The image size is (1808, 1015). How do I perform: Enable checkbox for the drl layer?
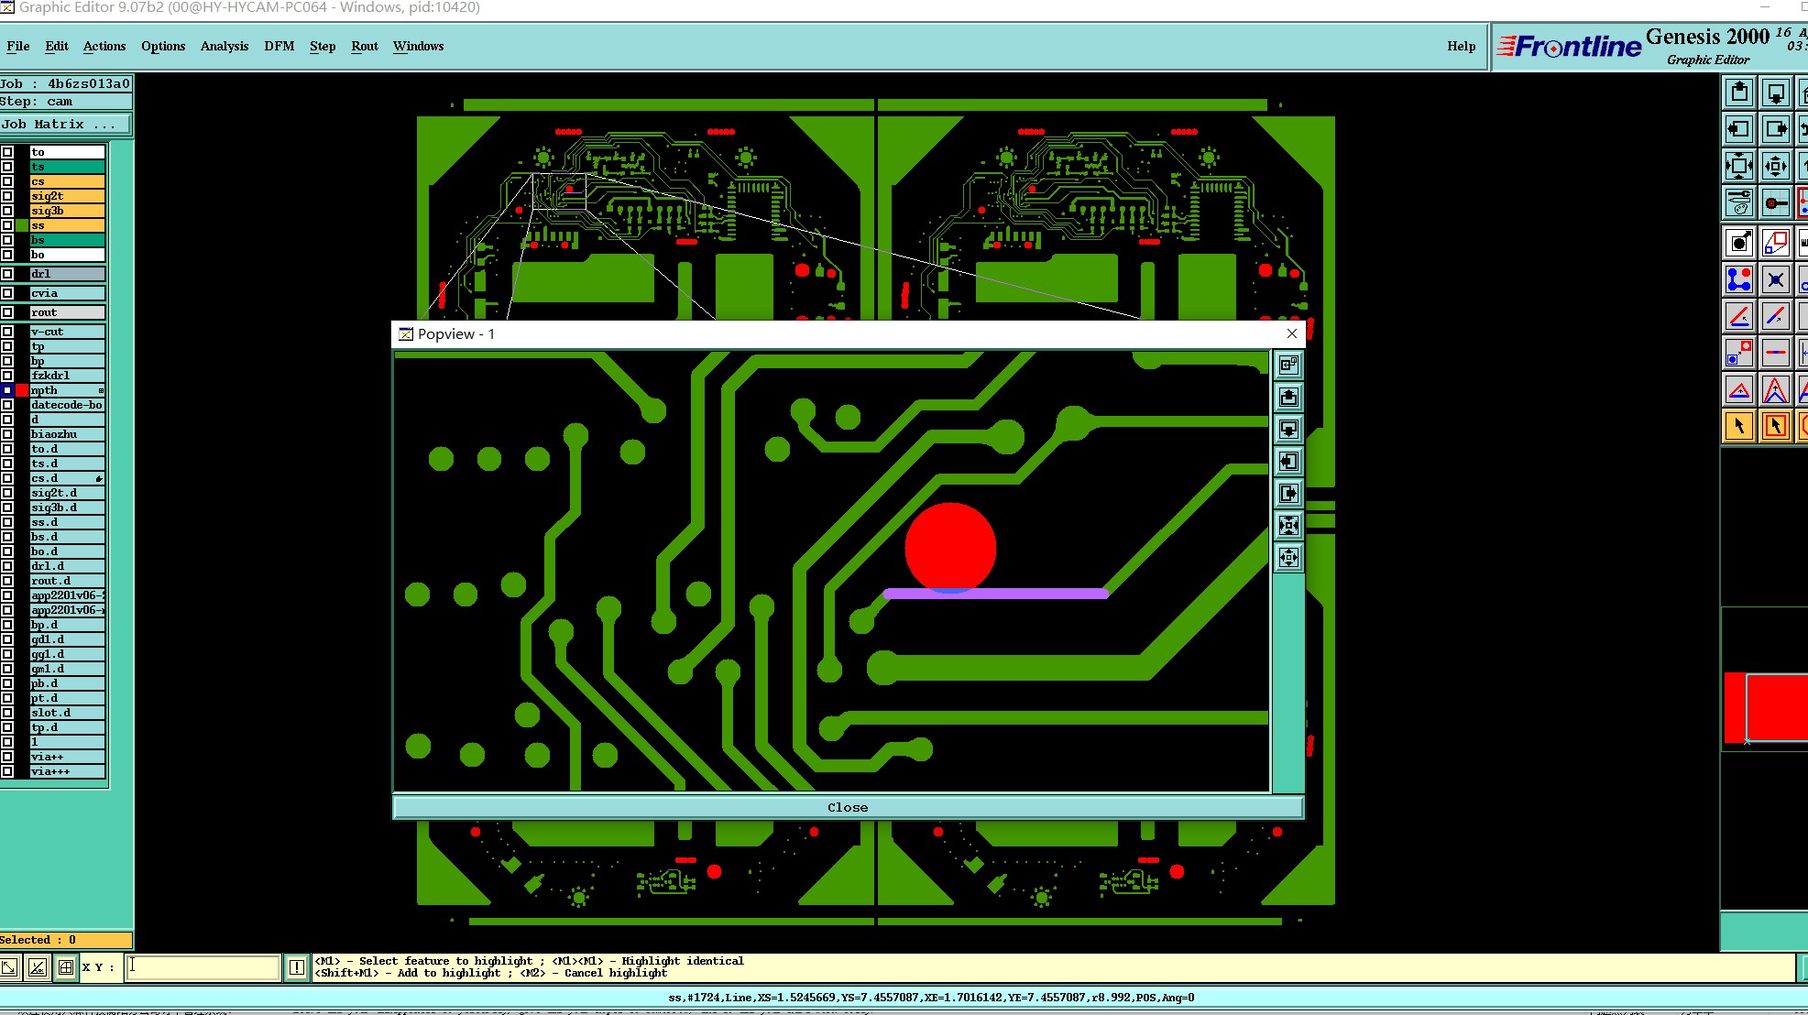click(x=7, y=274)
